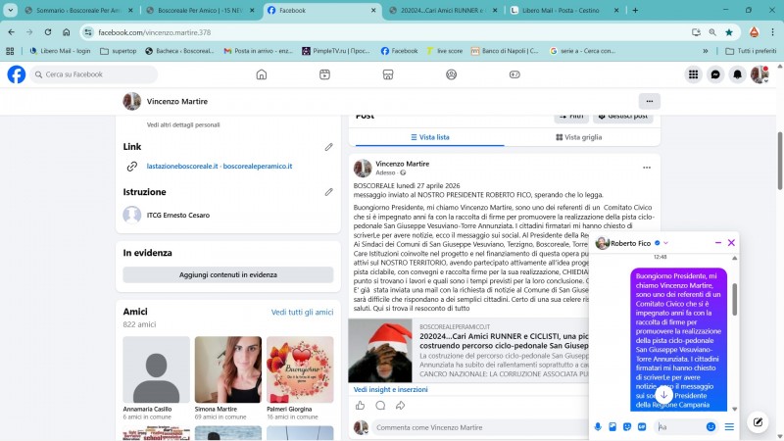This screenshot has height=441, width=784.
Task: Open Vedi tutti gli amici link
Action: coord(302,312)
